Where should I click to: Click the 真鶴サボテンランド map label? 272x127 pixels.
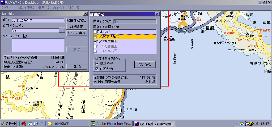click(260, 63)
